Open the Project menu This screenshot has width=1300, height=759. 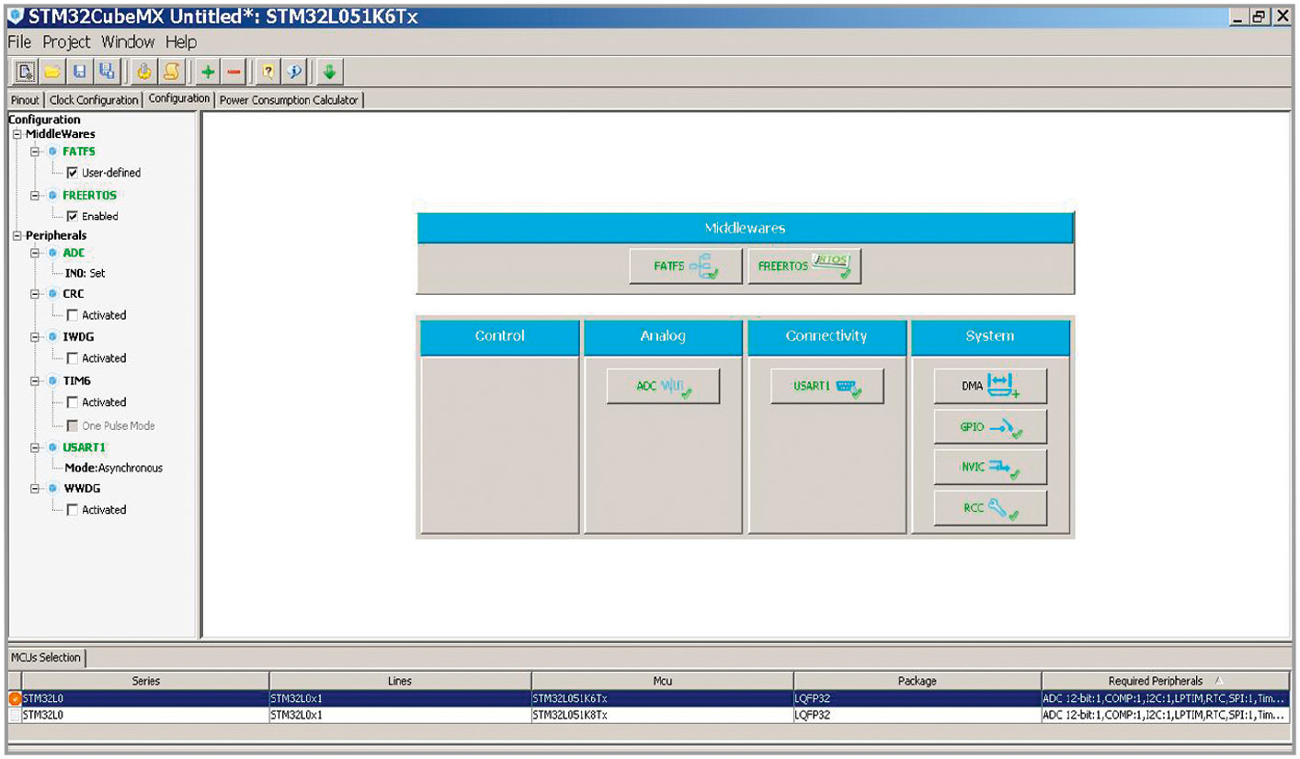(66, 42)
